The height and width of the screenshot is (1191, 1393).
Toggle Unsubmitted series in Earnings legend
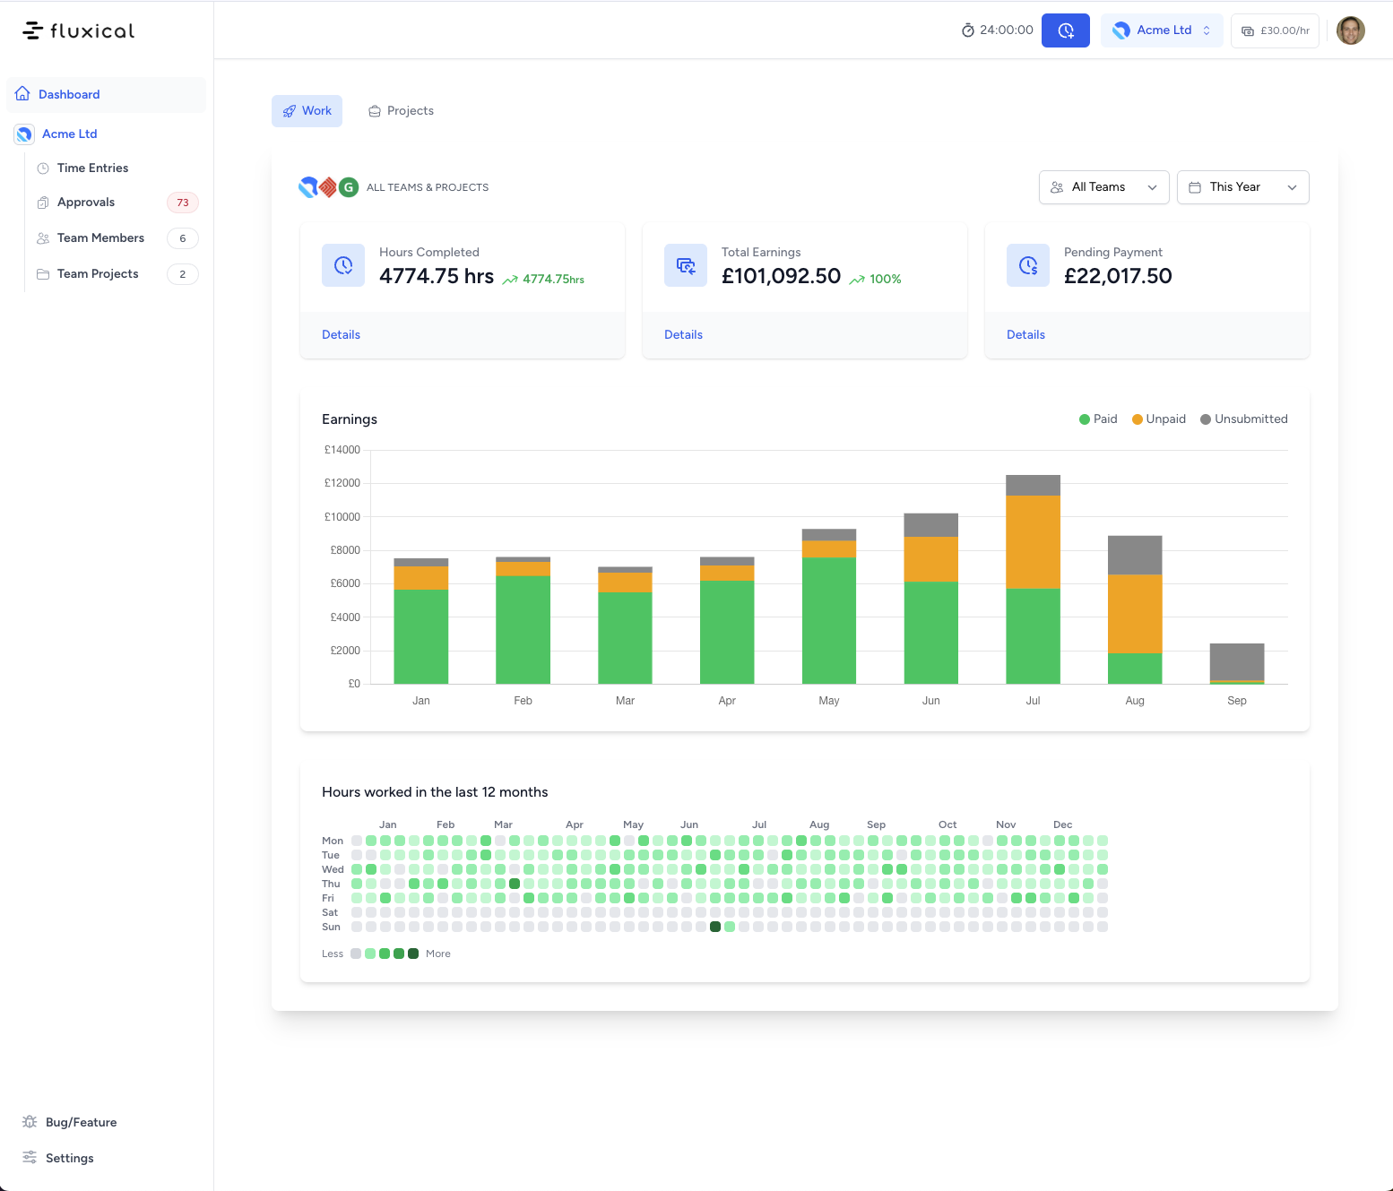pos(1243,419)
